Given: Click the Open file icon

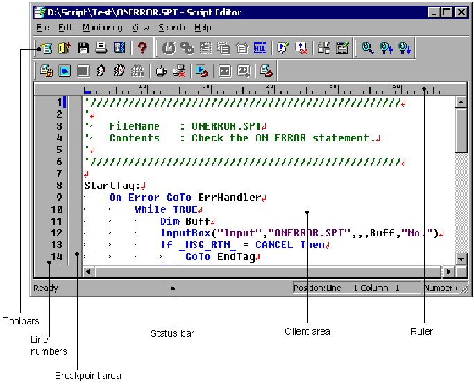Looking at the screenshot, I should (65, 48).
